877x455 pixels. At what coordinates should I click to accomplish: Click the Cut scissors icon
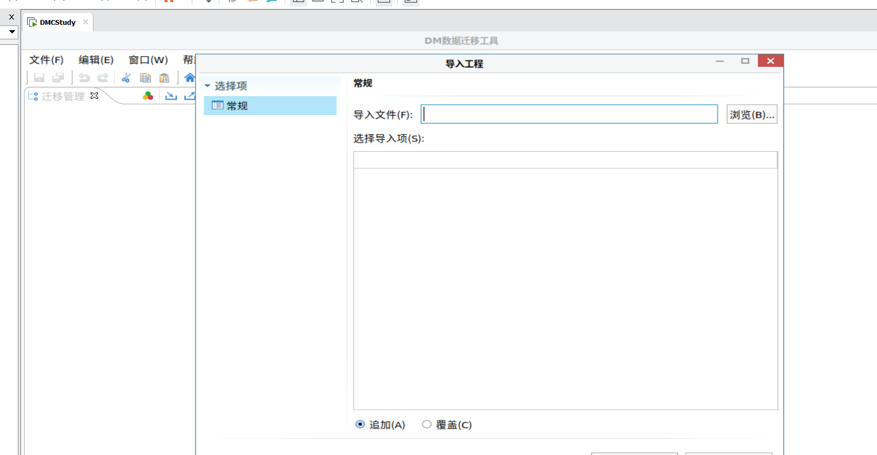126,78
